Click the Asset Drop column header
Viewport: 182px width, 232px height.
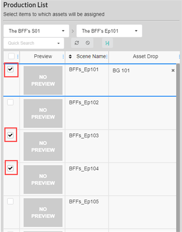[x=146, y=56]
